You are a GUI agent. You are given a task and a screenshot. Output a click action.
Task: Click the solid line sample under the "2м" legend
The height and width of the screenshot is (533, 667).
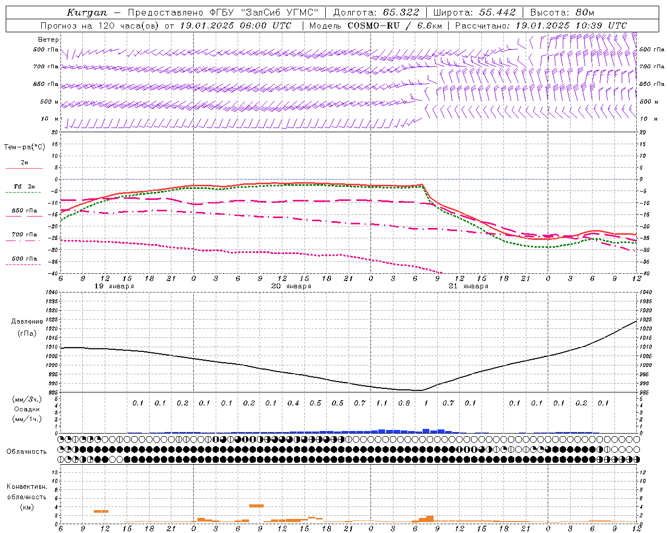tap(24, 168)
